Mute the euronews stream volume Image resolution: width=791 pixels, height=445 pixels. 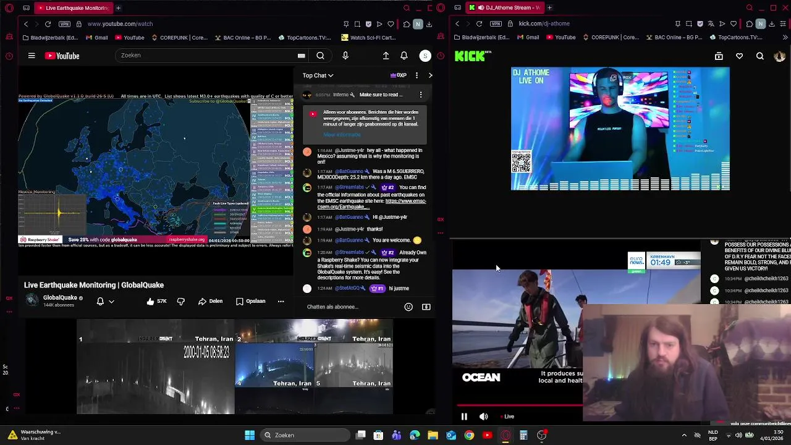pos(483,417)
